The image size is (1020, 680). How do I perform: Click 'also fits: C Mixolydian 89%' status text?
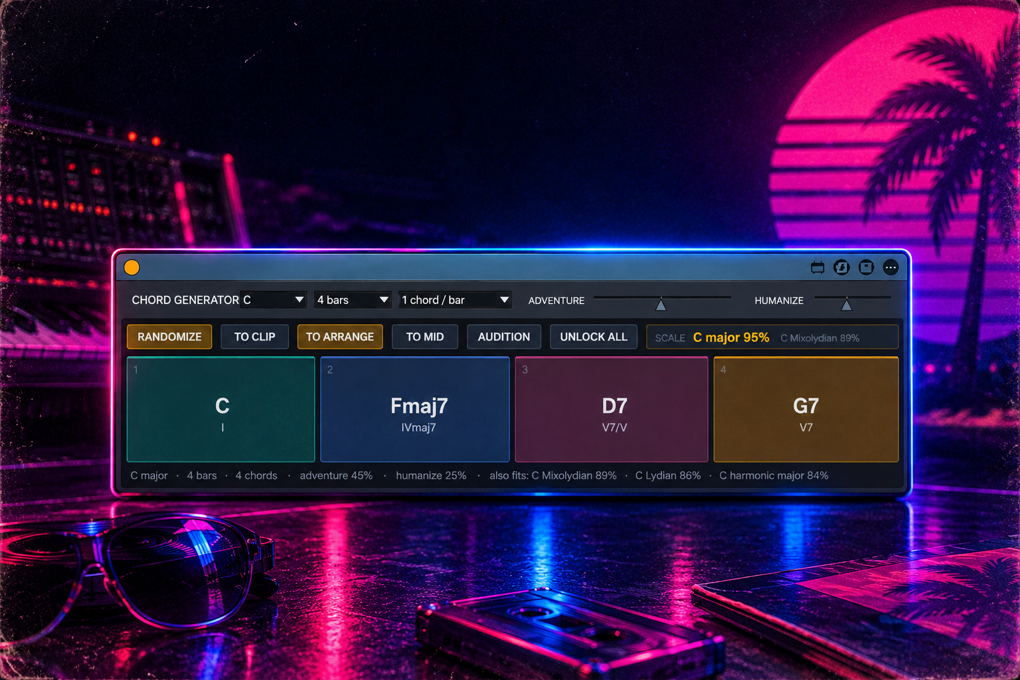tap(553, 475)
